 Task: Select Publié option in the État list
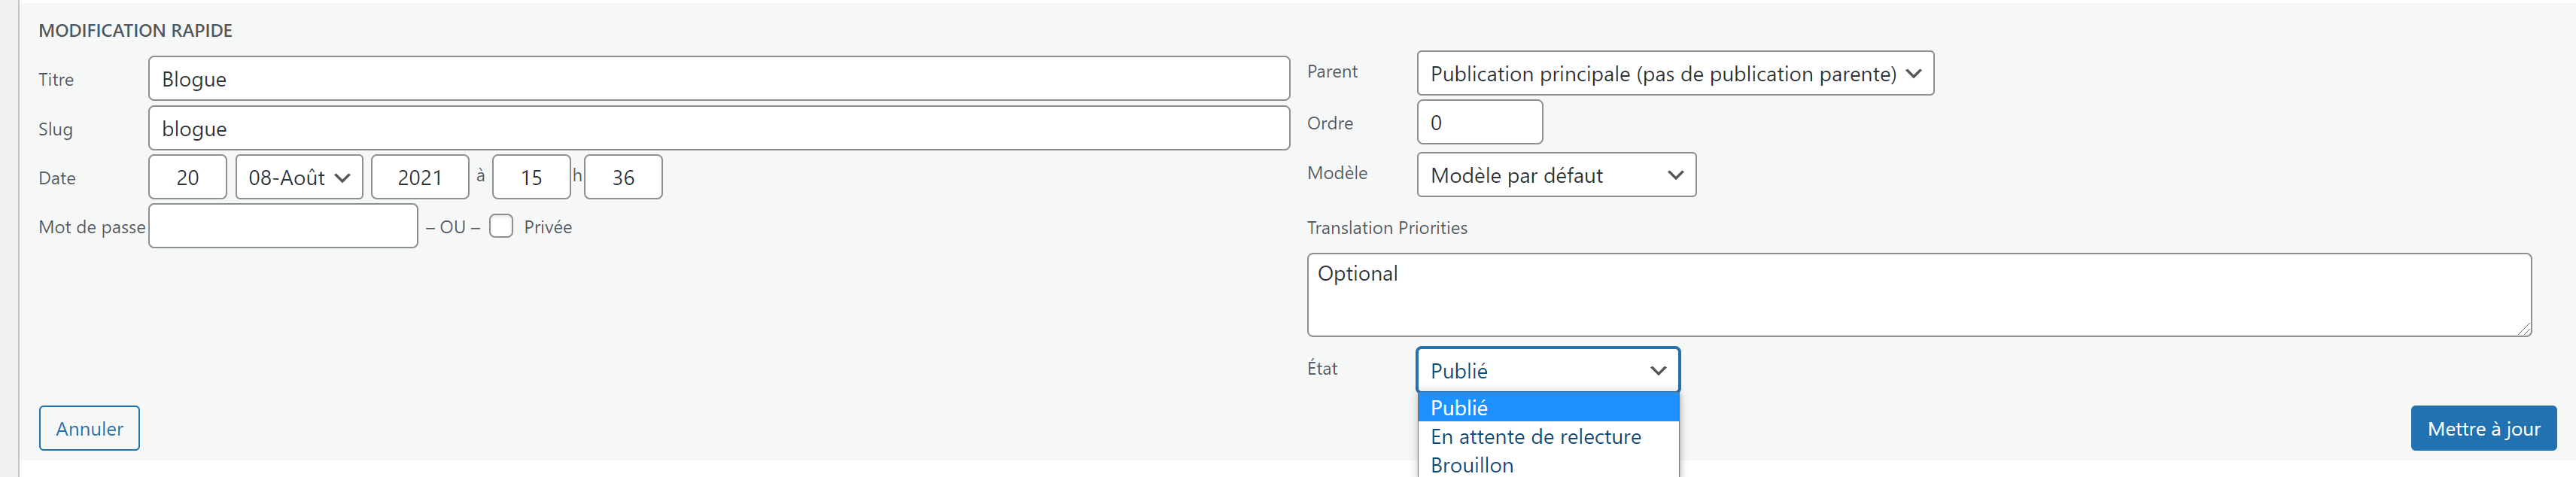click(1548, 407)
